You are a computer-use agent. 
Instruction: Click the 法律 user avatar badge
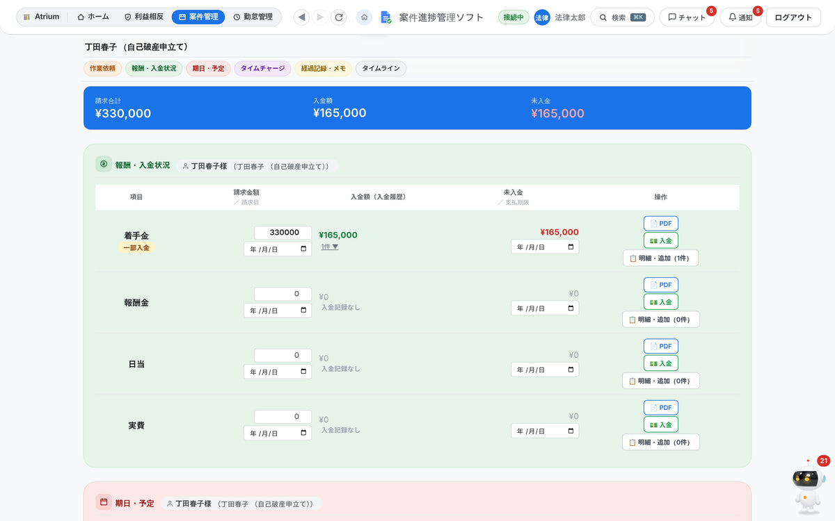pyautogui.click(x=542, y=17)
